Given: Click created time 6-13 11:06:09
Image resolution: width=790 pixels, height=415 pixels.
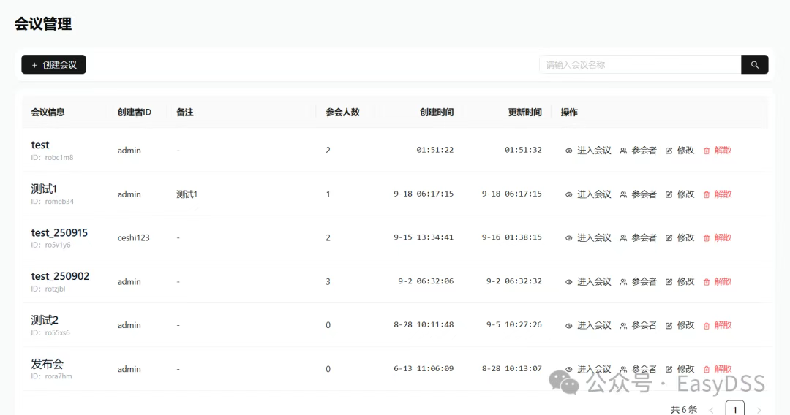Looking at the screenshot, I should [x=424, y=368].
